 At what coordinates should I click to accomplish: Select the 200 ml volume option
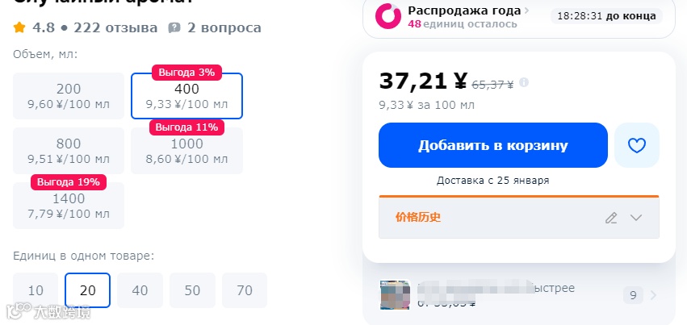click(69, 96)
